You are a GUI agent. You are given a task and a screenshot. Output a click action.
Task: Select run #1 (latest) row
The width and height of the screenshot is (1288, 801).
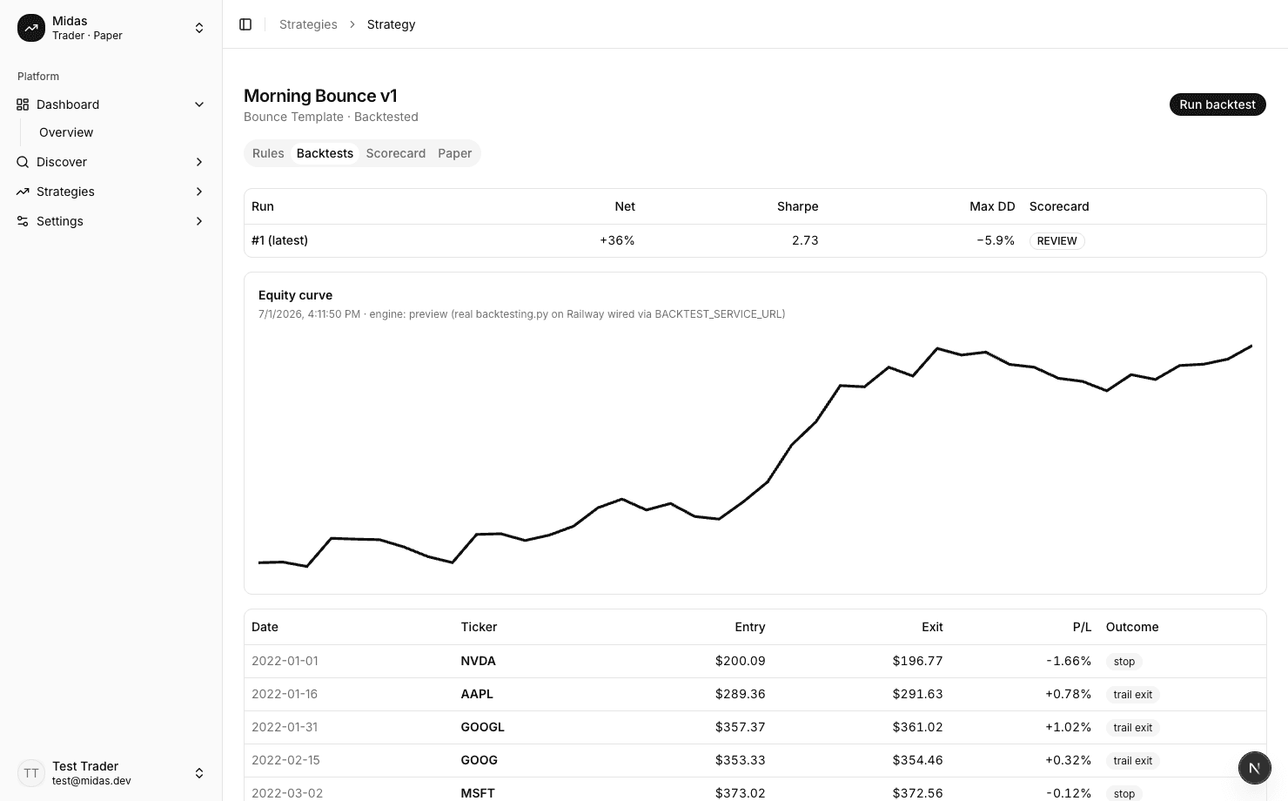(x=755, y=240)
